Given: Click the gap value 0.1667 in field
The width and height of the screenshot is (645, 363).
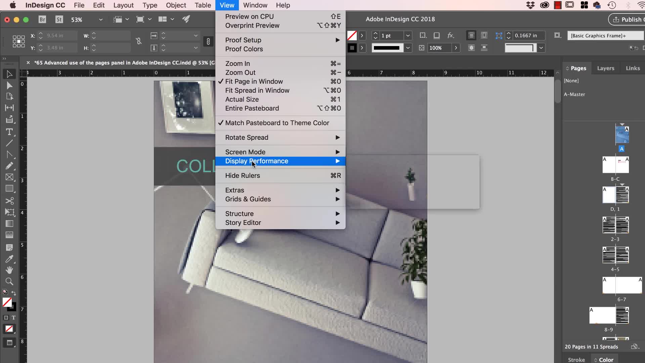Looking at the screenshot, I should pos(529,35).
